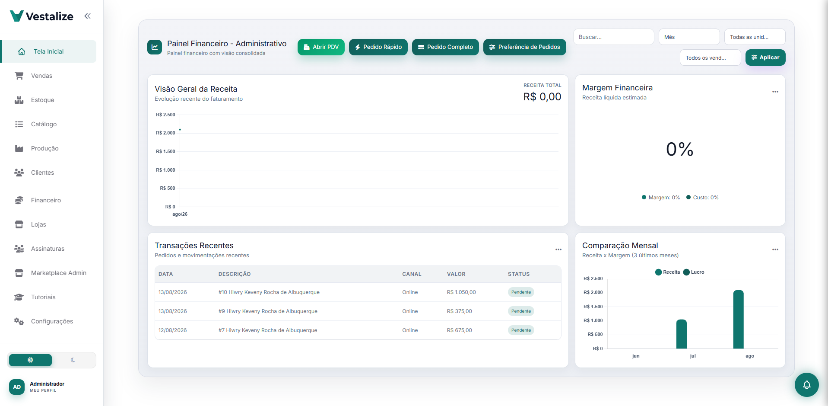Click the AD user avatar
828x406 pixels.
pos(17,387)
